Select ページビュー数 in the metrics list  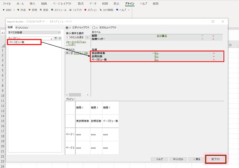(x=17, y=42)
